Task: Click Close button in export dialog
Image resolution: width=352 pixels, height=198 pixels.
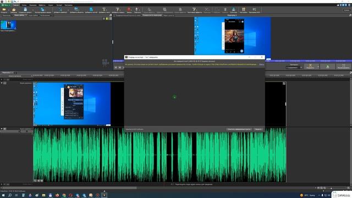Action: 258,129
